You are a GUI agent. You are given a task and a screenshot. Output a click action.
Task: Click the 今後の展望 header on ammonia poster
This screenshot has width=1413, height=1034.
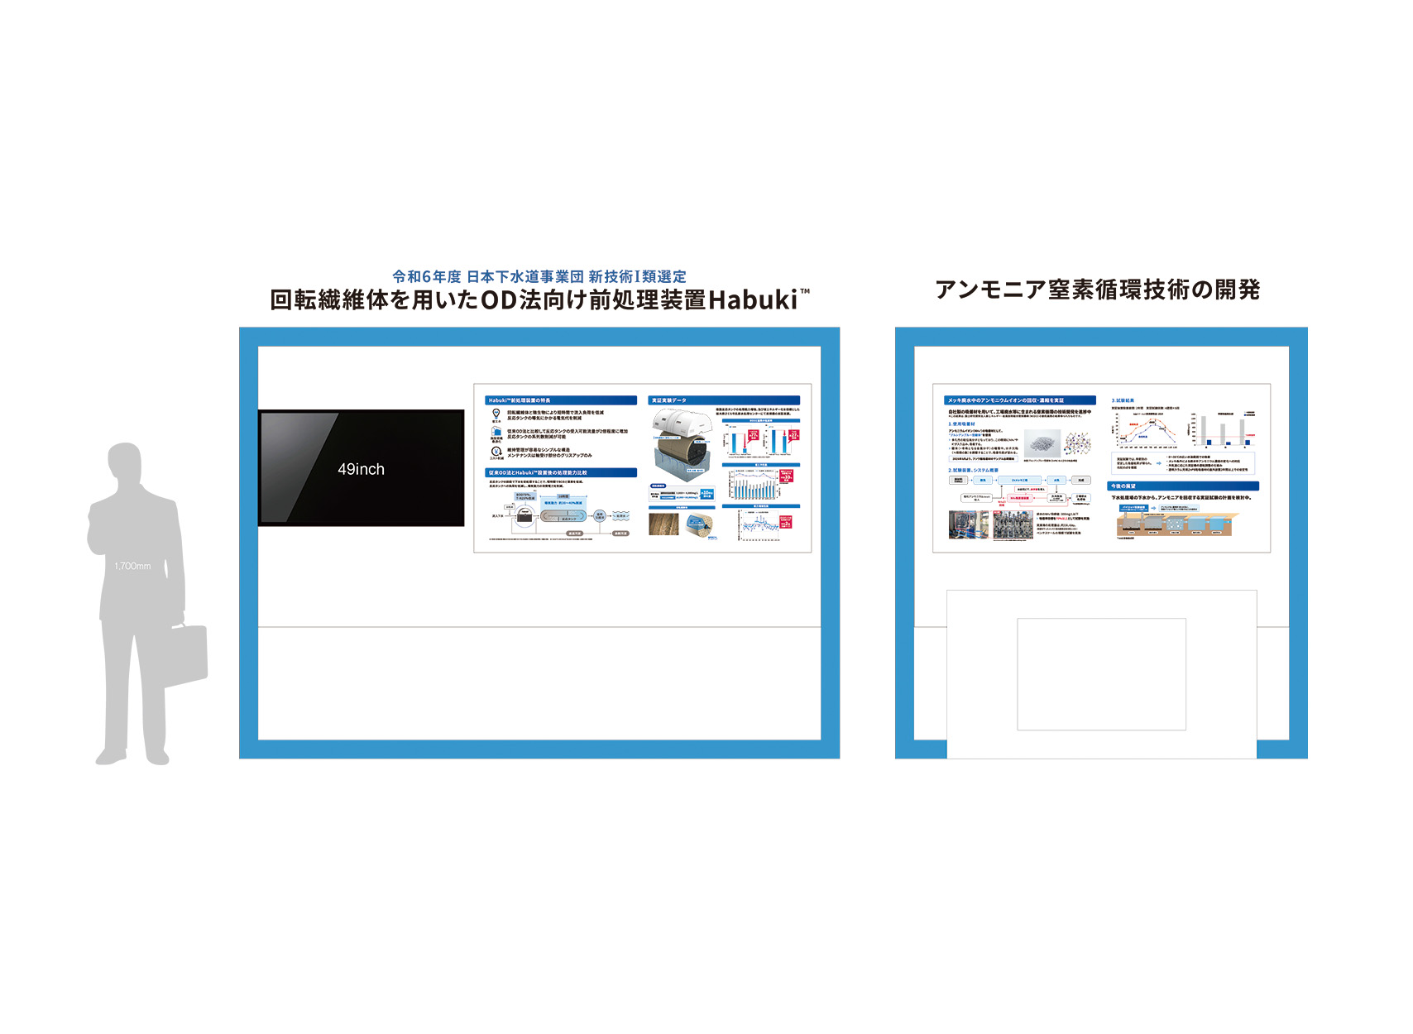1182,486
